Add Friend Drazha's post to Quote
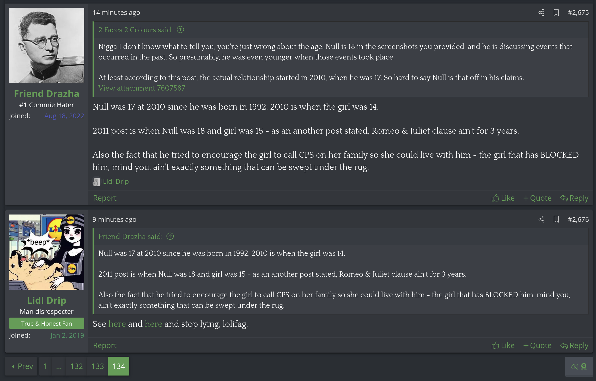The width and height of the screenshot is (596, 381). 537,198
